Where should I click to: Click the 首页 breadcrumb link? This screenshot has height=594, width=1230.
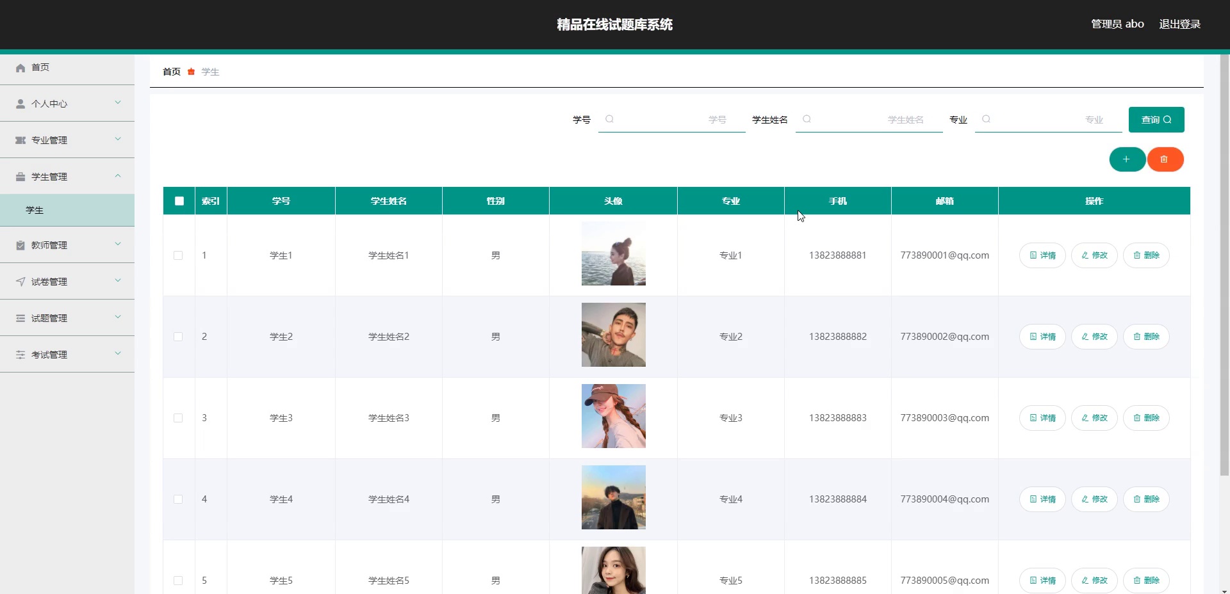pyautogui.click(x=172, y=72)
